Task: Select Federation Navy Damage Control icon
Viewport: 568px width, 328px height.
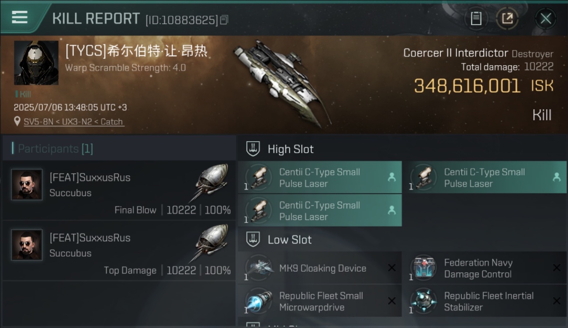Action: tap(423, 268)
